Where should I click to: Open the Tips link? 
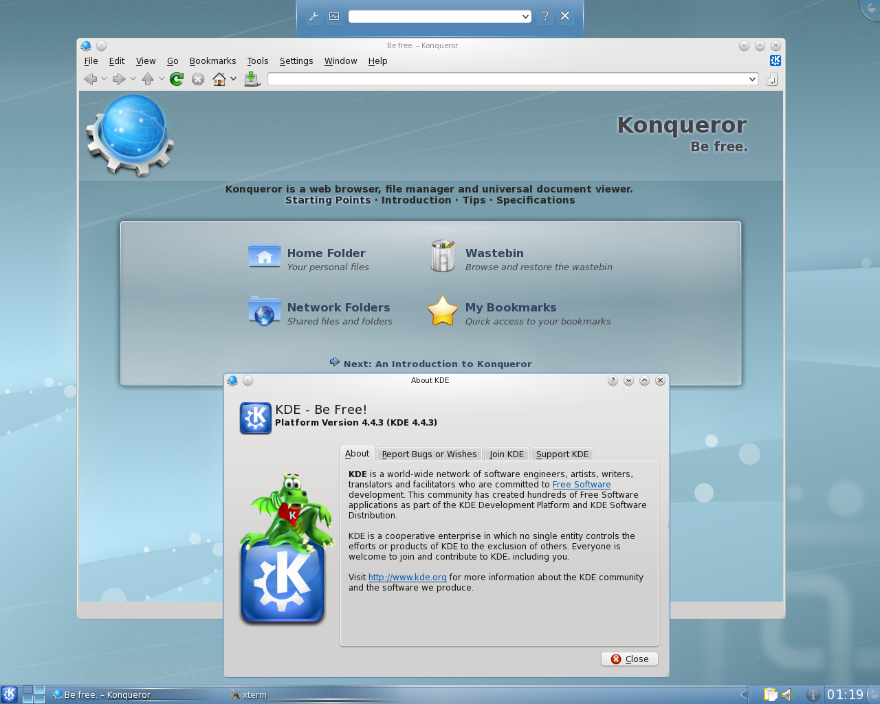474,200
